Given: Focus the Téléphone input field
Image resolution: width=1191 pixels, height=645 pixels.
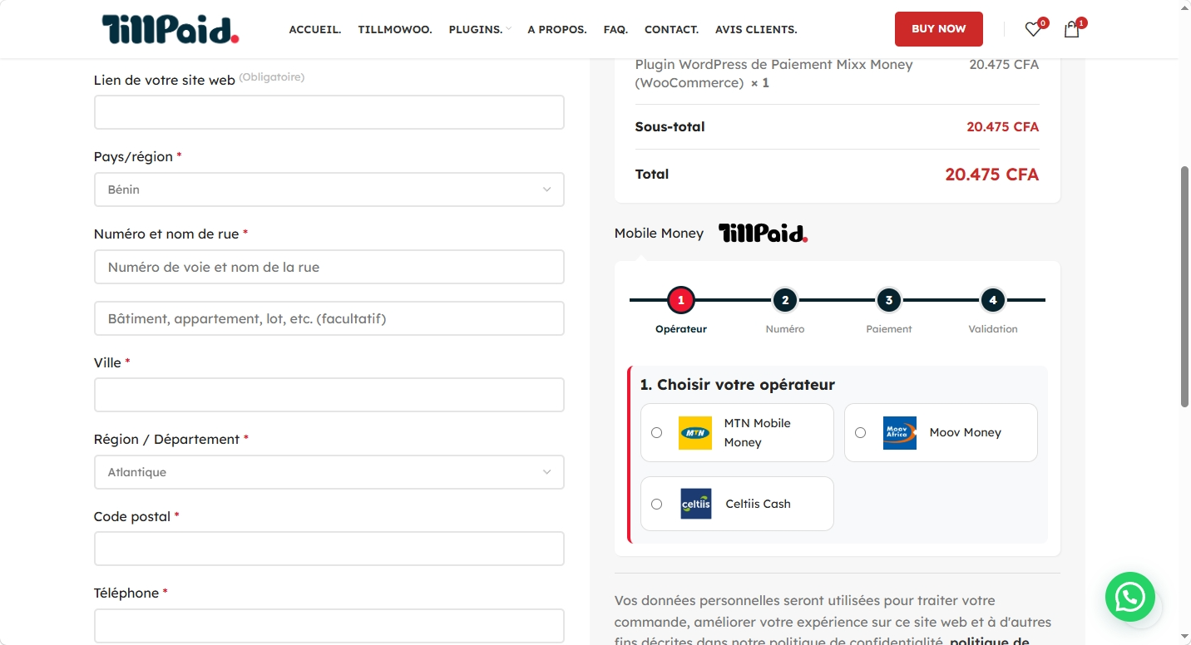Looking at the screenshot, I should [x=329, y=626].
